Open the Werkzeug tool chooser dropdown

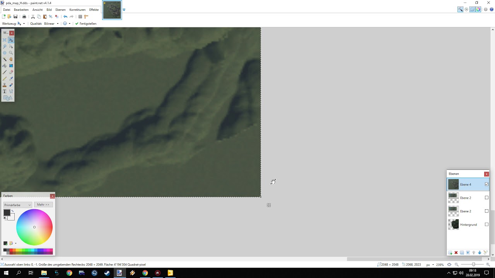[21, 24]
